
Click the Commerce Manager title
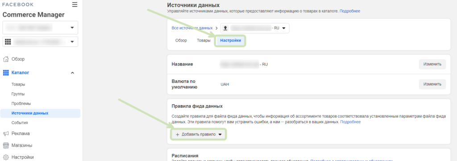[x=33, y=15]
